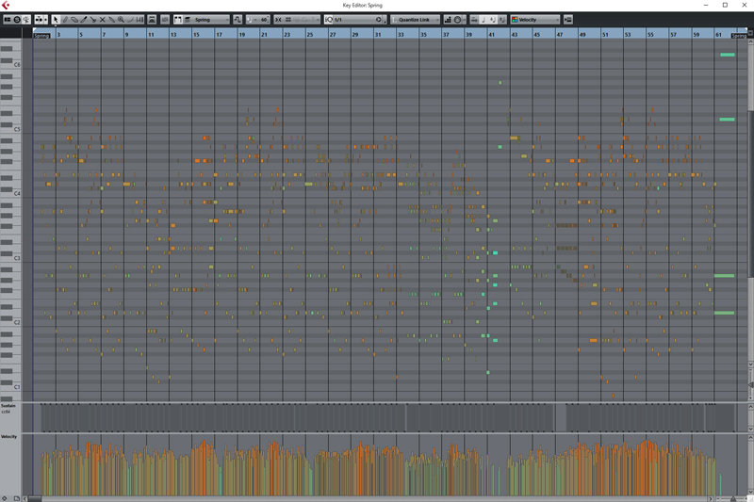
Task: Click the rightmost toolbar panel icon
Action: coord(568,20)
